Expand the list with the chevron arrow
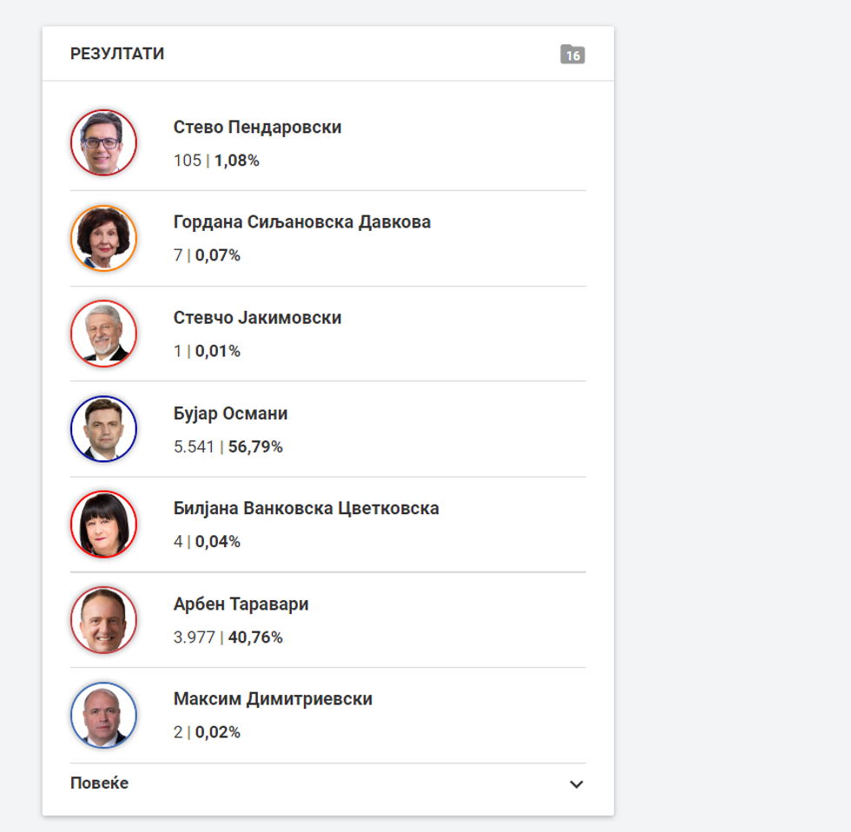The width and height of the screenshot is (851, 832). (576, 784)
